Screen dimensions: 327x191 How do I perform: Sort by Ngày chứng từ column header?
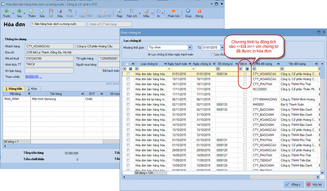[x=202, y=64]
